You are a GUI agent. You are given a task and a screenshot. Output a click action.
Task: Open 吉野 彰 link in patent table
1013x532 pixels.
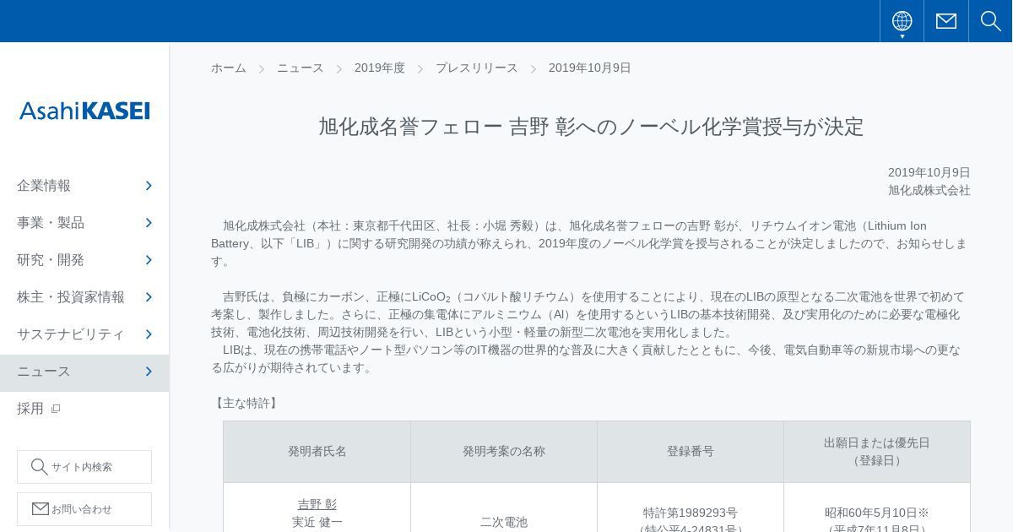pos(317,504)
